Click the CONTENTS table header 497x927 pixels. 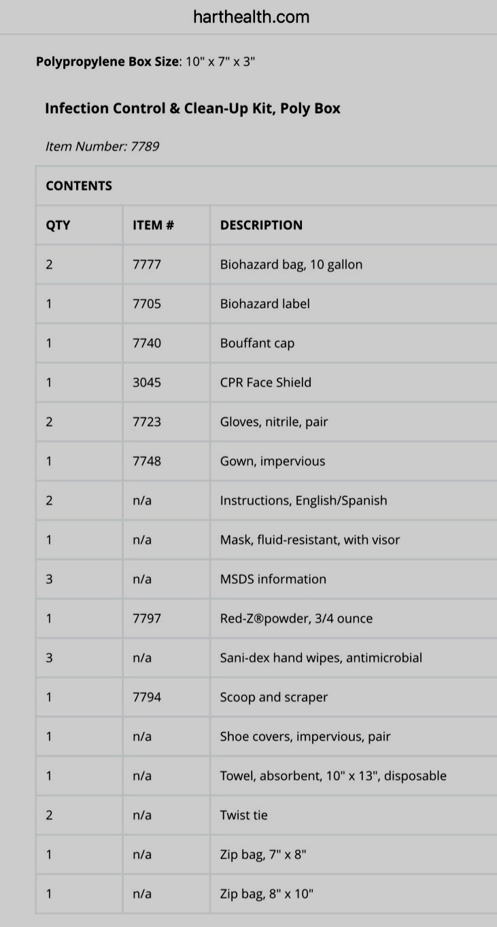(x=79, y=186)
